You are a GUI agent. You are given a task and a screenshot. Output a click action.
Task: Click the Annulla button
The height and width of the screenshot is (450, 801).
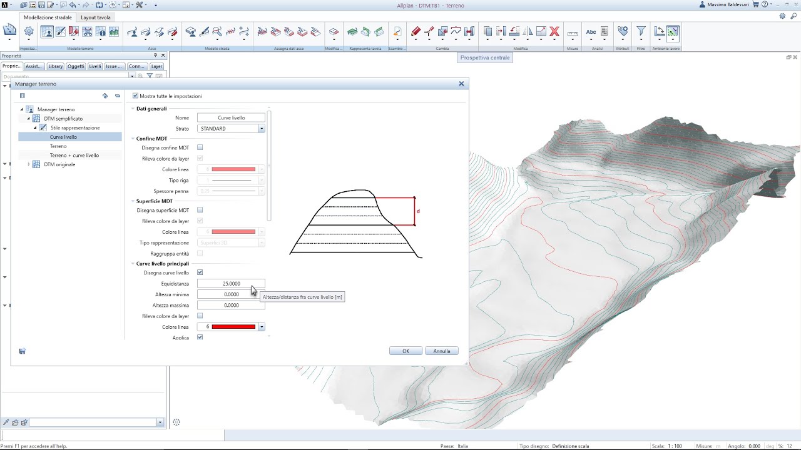click(x=442, y=351)
